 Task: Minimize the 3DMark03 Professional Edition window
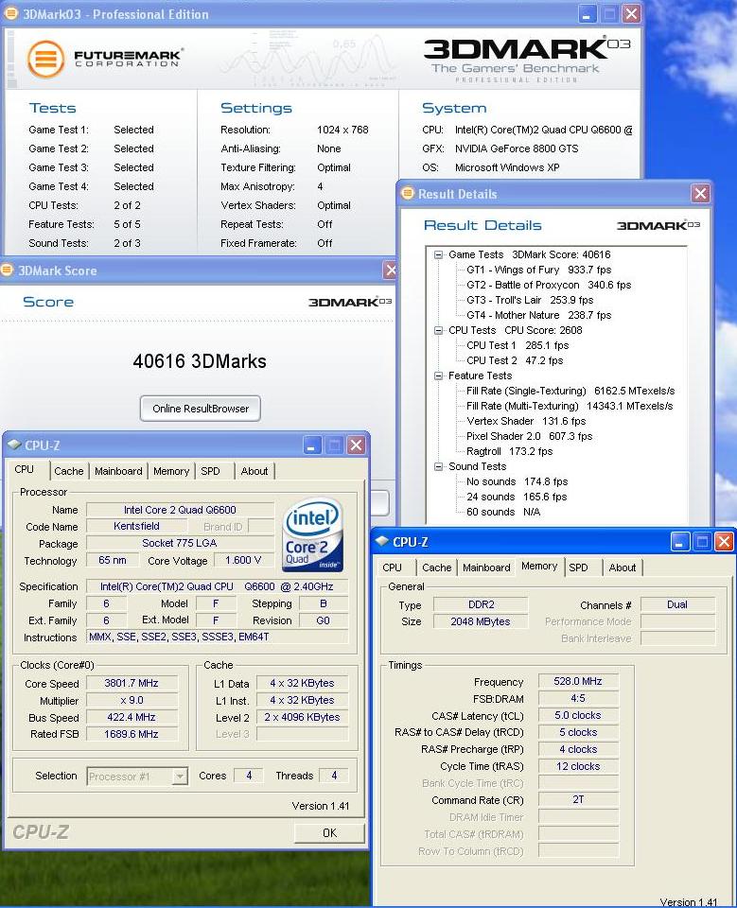point(588,14)
